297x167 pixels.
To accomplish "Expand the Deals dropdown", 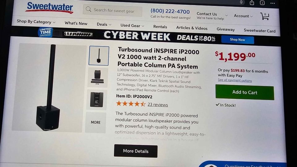I will [104, 24].
